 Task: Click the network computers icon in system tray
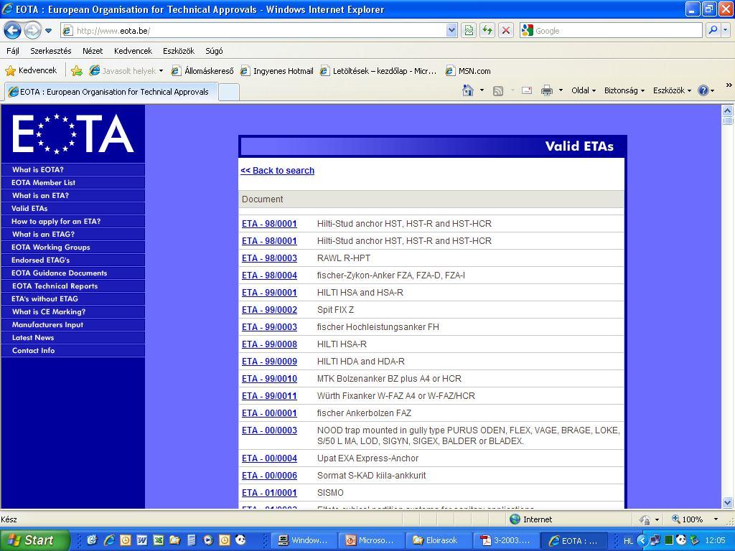(x=655, y=540)
